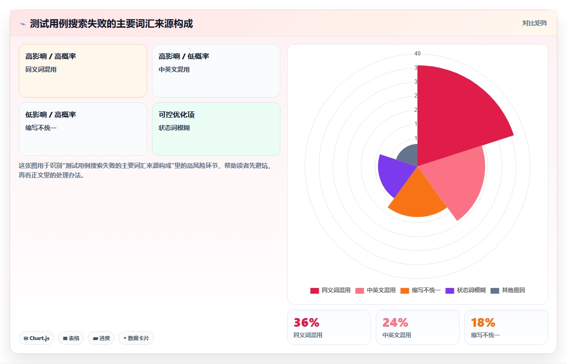Image resolution: width=567 pixels, height=364 pixels.
Task: Click the description paragraph starting 这张图用于识别
Action: click(x=145, y=170)
